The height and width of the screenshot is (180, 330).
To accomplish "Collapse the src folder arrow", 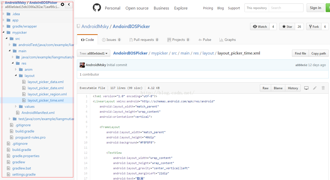I will pos(6,39).
